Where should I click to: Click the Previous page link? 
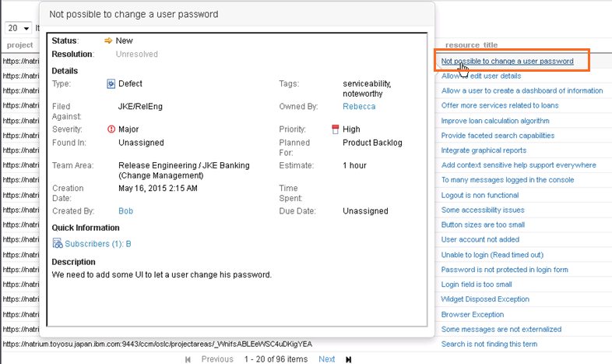pyautogui.click(x=217, y=359)
